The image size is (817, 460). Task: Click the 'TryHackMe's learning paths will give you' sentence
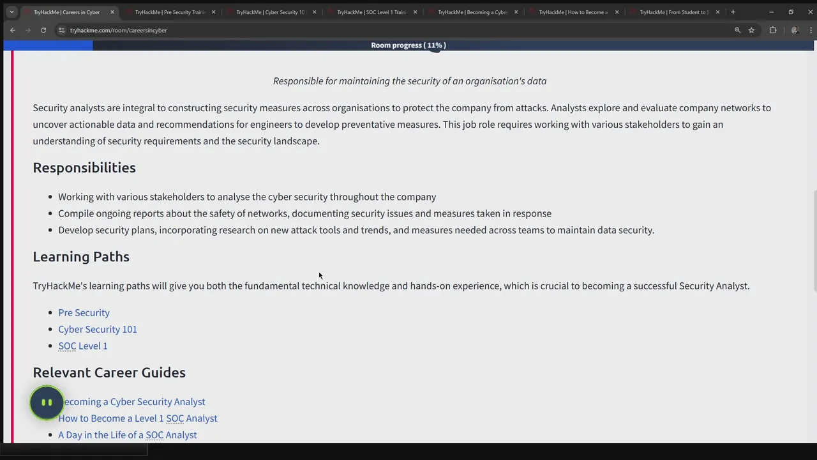pos(391,286)
